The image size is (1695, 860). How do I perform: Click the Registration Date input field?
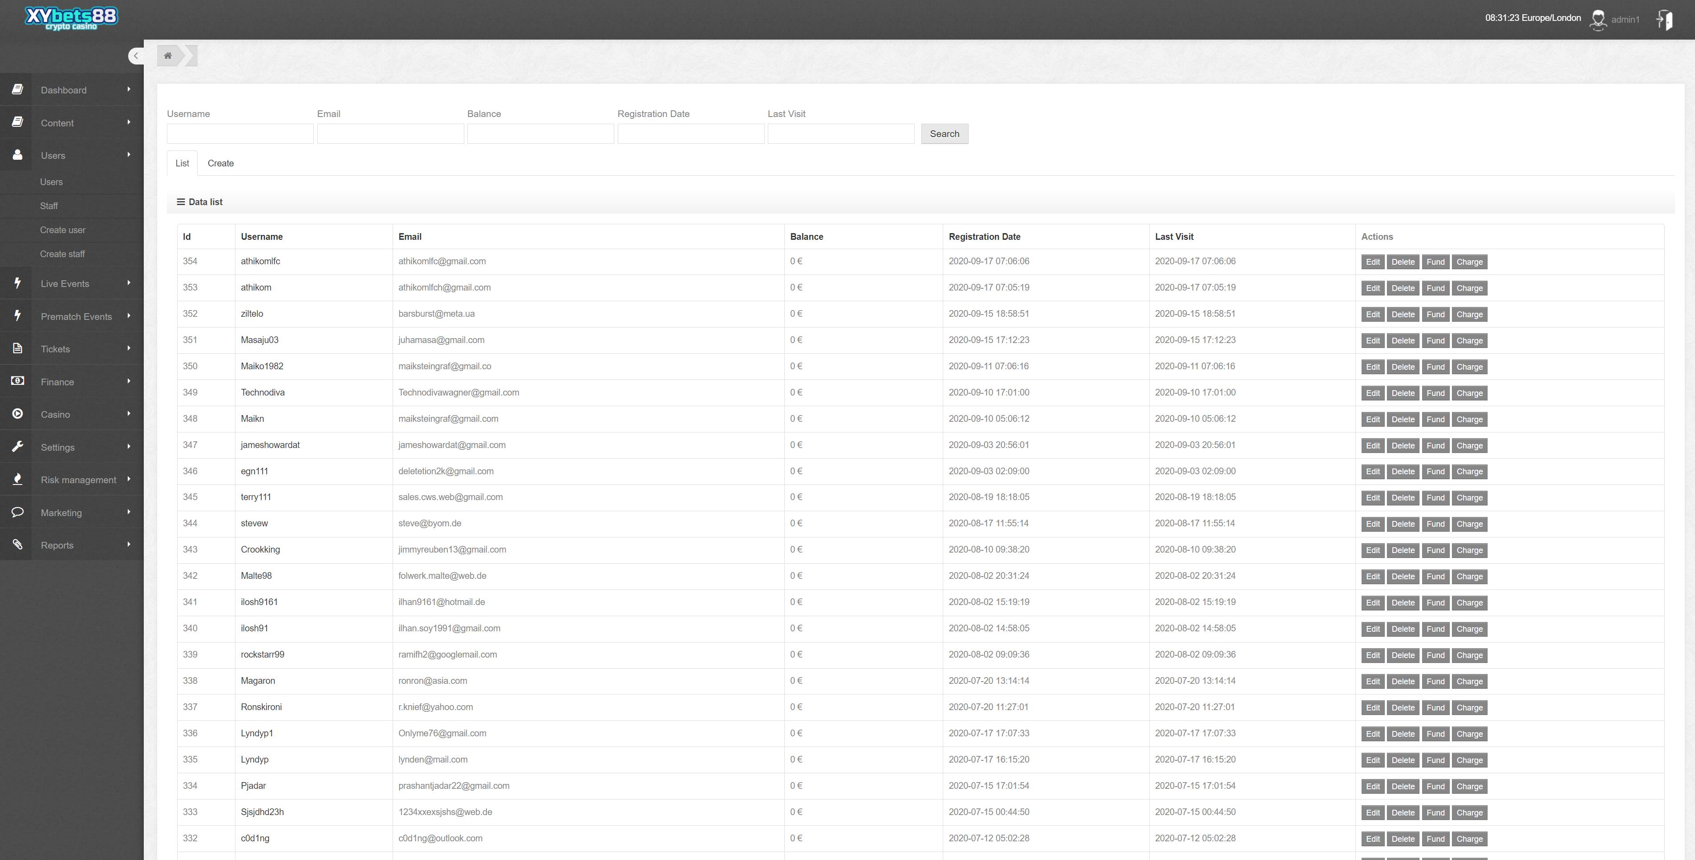691,134
